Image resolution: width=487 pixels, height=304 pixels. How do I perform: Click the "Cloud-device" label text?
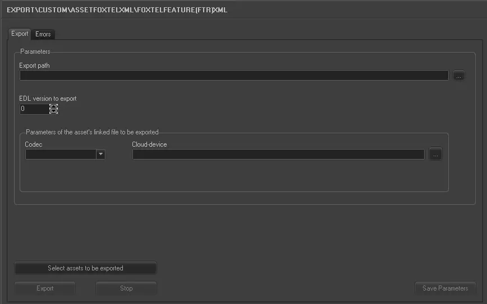[149, 144]
